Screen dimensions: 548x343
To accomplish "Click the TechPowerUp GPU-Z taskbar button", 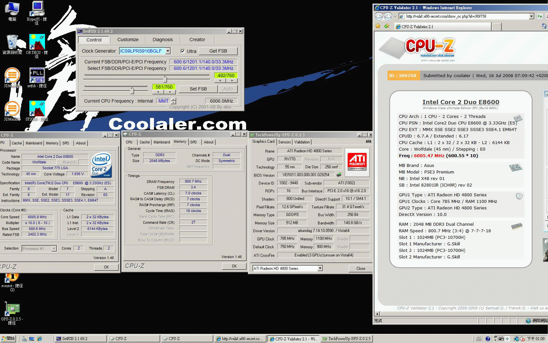I will coord(346,339).
